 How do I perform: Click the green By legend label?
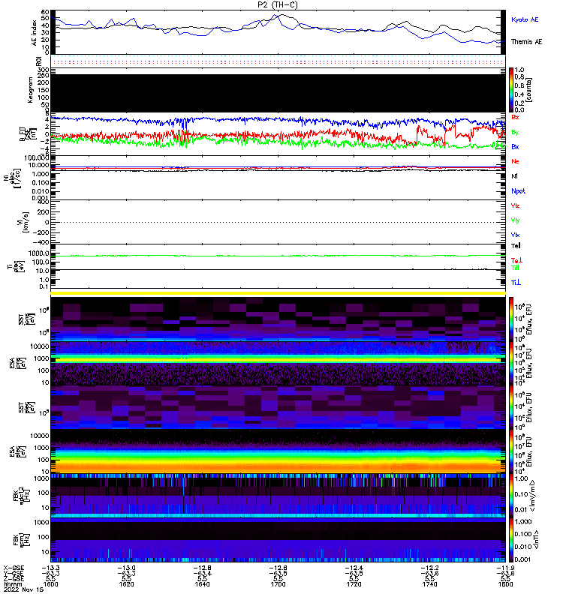pyautogui.click(x=515, y=133)
